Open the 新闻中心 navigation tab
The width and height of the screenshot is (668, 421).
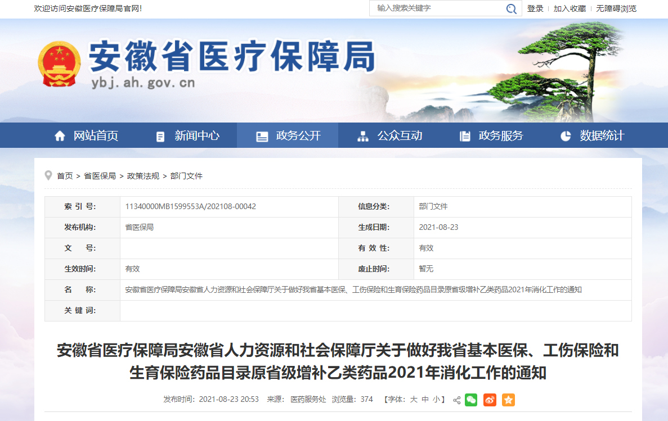196,135
